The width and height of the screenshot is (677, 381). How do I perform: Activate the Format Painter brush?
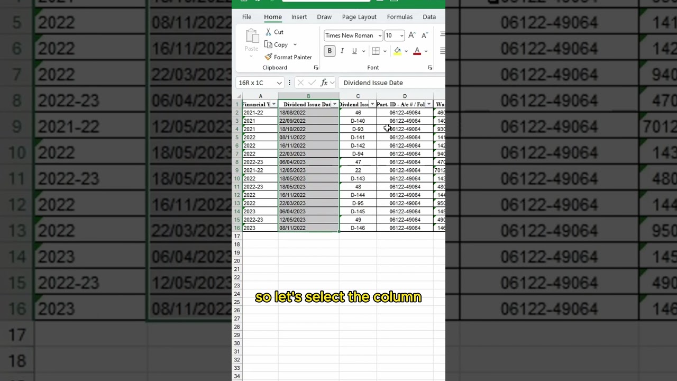pyautogui.click(x=269, y=57)
